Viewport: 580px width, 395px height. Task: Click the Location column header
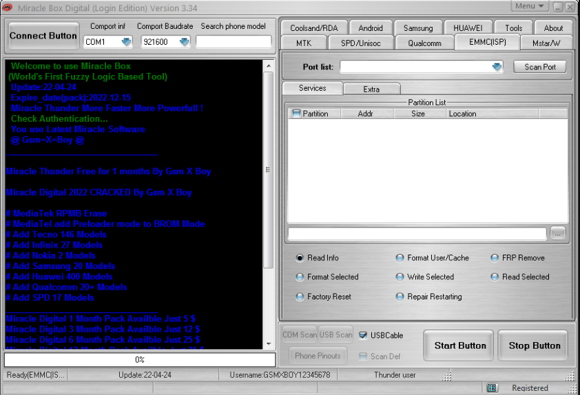(x=492, y=114)
